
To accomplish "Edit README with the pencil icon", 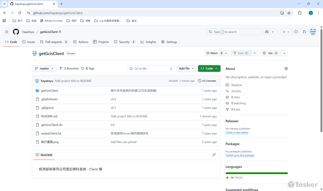I will 214,155.
